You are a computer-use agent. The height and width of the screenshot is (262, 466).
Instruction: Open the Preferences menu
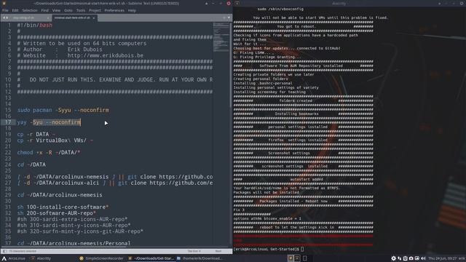114,10
